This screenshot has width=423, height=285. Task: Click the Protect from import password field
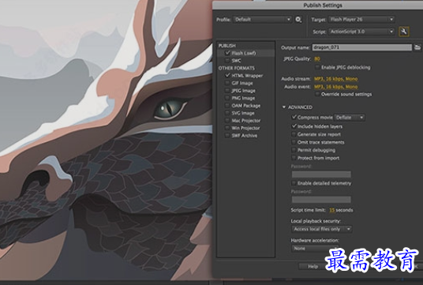321,174
